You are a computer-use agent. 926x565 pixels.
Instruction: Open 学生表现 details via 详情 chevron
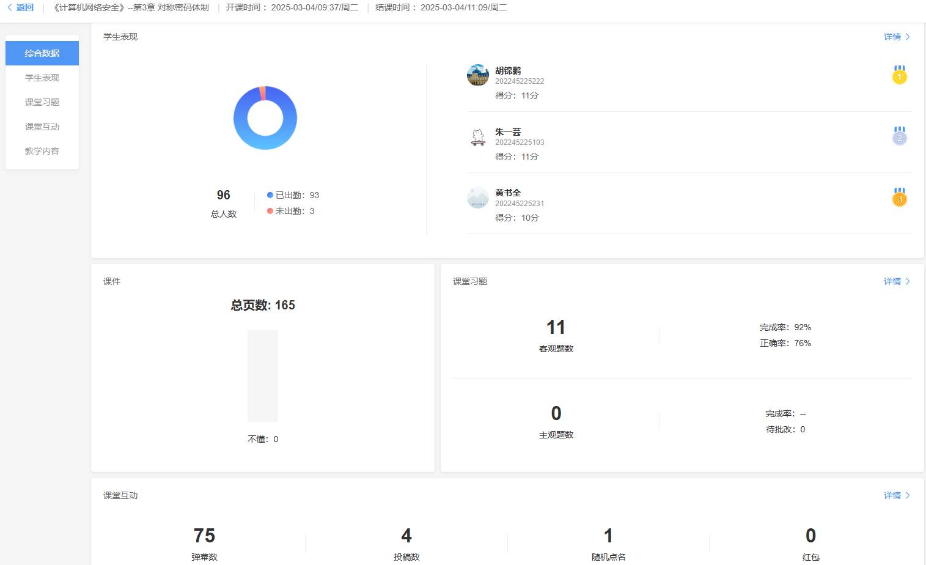pyautogui.click(x=907, y=37)
